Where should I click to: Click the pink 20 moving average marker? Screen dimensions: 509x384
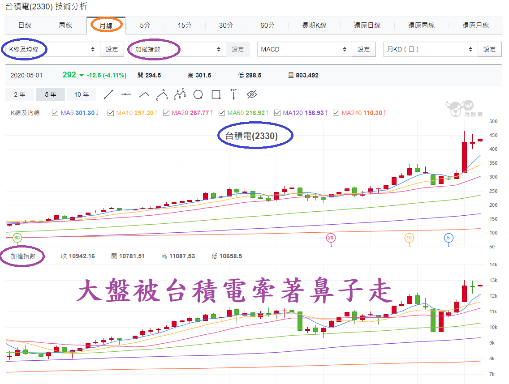coord(331,238)
